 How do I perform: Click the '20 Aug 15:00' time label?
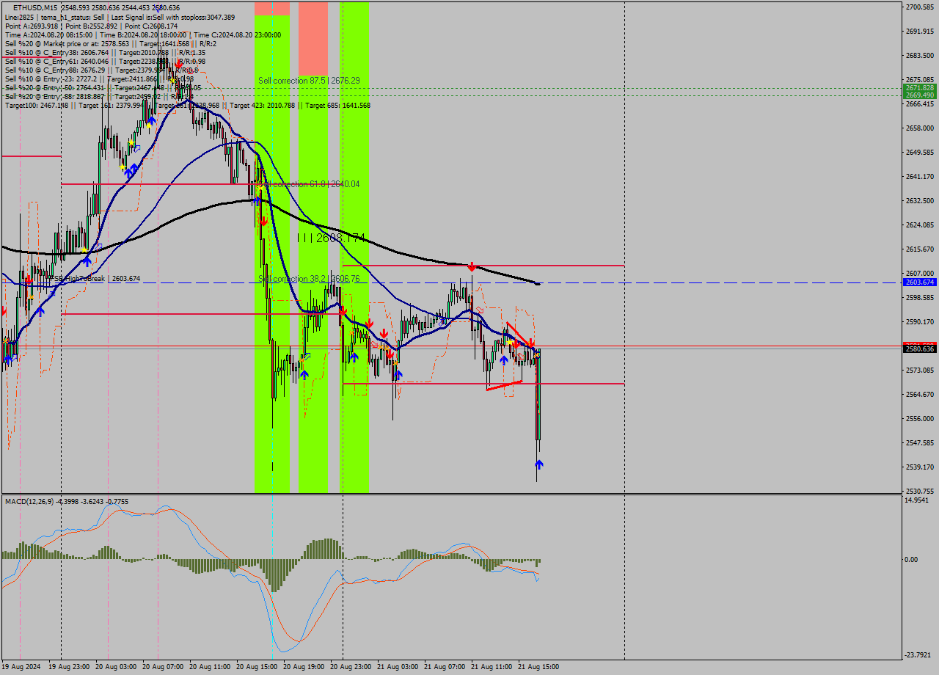tap(257, 667)
